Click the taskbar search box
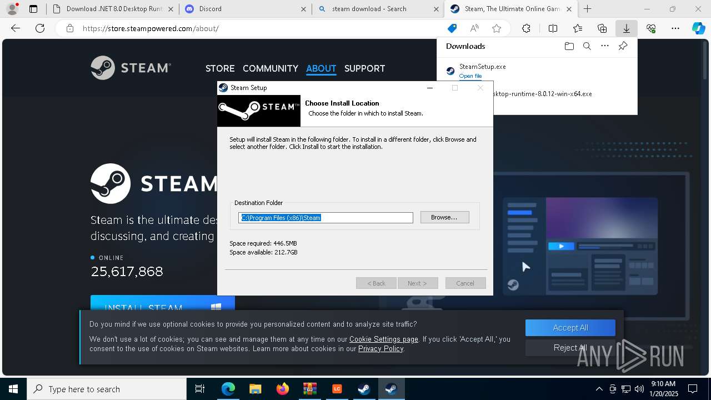 coord(107,389)
